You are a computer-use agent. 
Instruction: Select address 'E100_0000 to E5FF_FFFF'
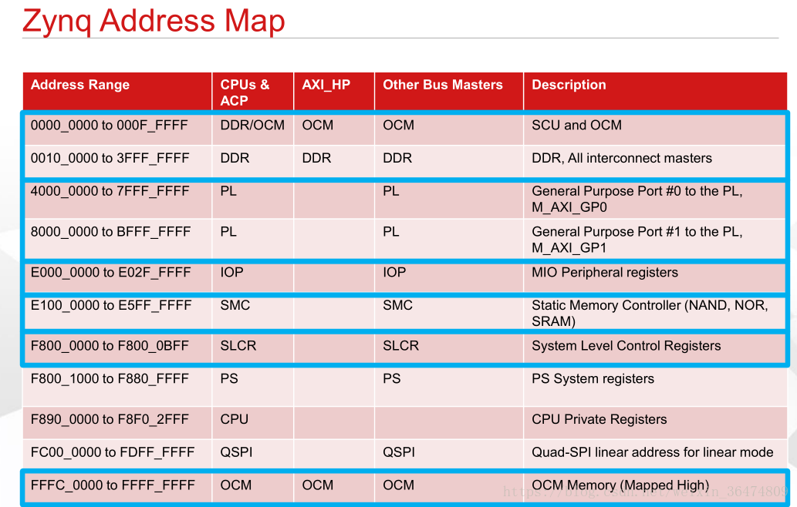(x=111, y=306)
